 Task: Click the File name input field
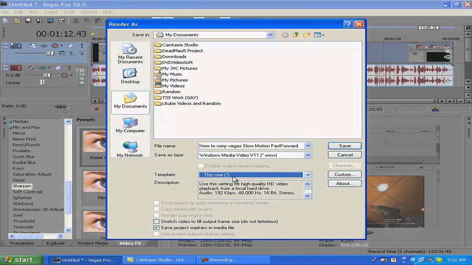click(x=251, y=146)
